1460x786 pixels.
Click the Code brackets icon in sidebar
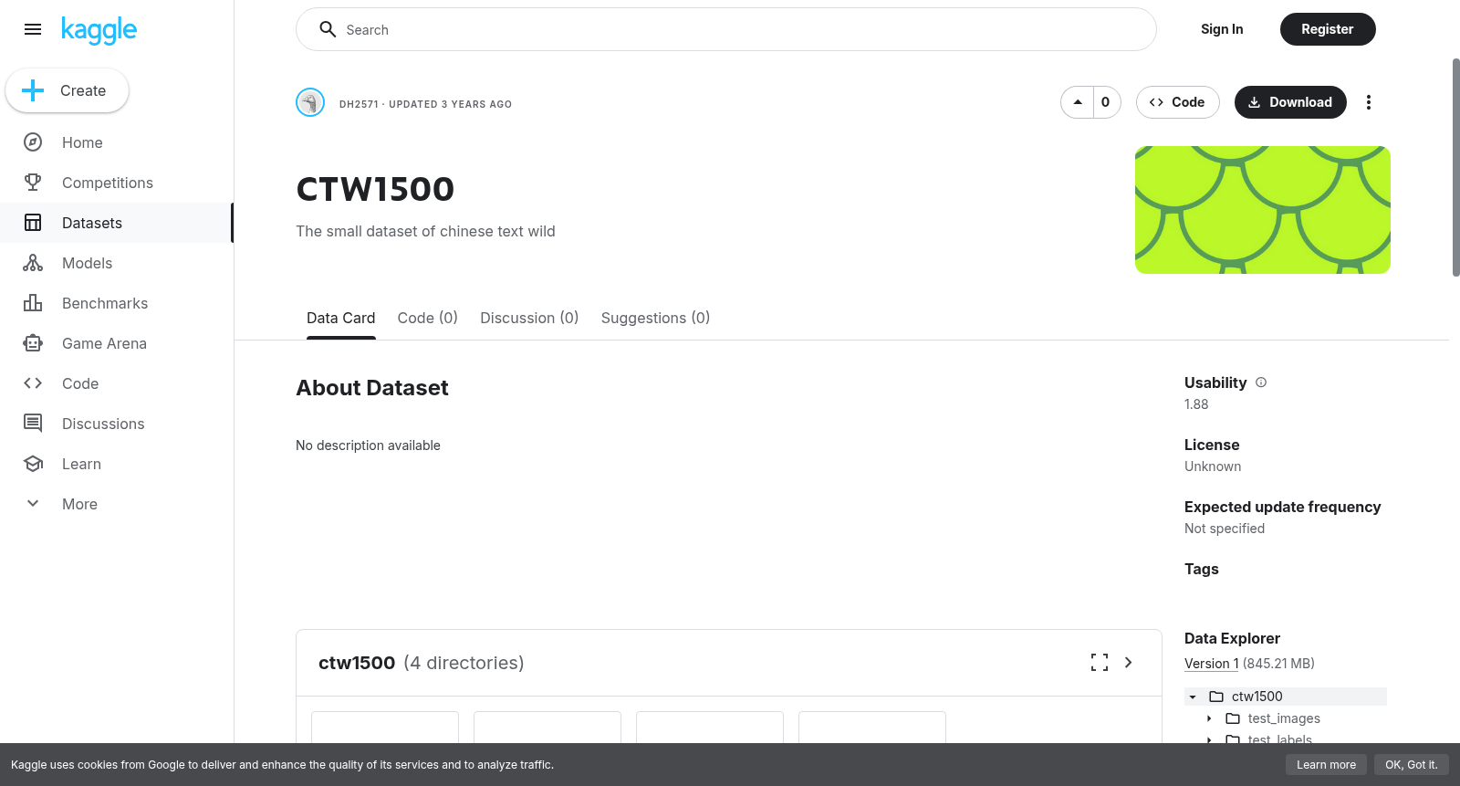[33, 383]
